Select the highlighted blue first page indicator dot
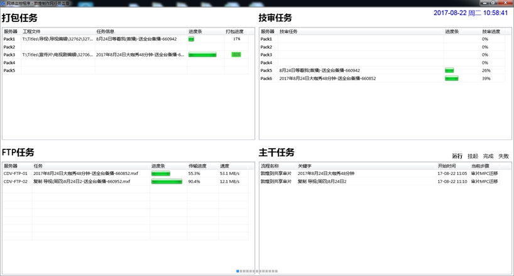Screen dimensions: 514x276 coord(238,271)
